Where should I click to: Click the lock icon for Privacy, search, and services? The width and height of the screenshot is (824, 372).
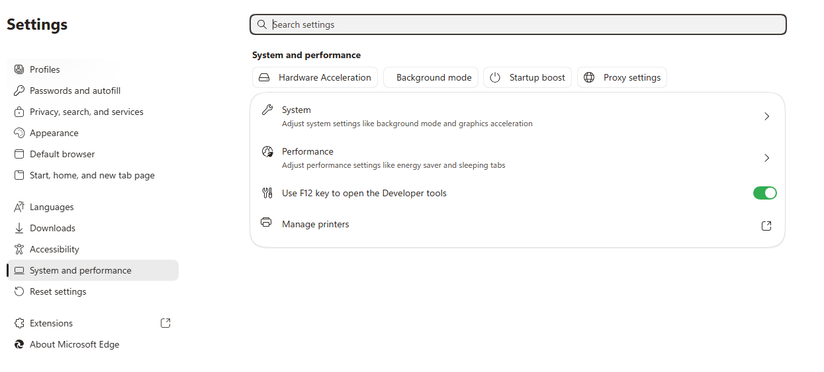point(19,112)
